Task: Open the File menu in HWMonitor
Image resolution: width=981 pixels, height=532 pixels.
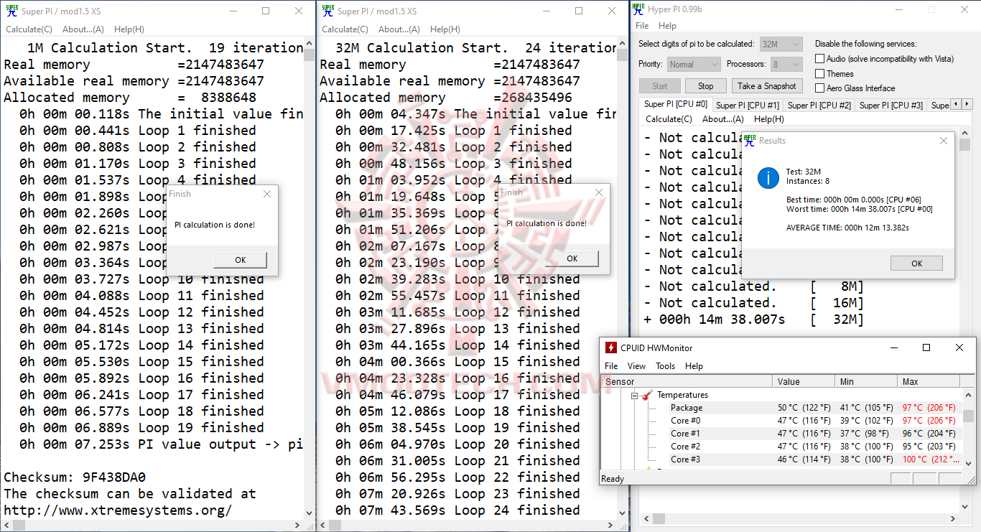Action: pyautogui.click(x=611, y=366)
